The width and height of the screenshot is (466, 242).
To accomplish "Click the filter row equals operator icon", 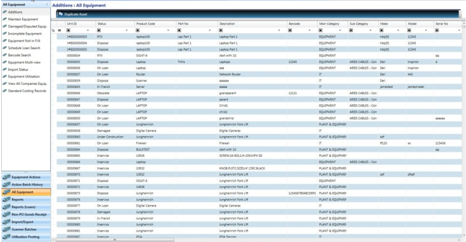I will [x=59, y=30].
